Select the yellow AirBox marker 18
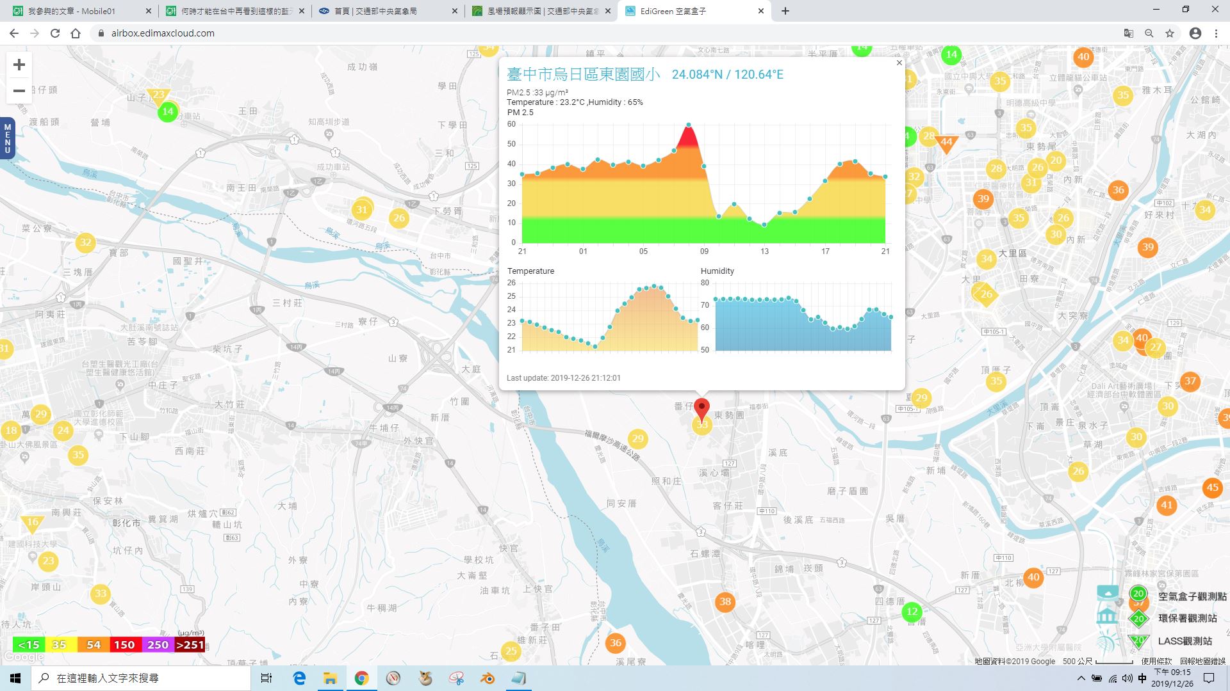The width and height of the screenshot is (1230, 691). tap(12, 430)
